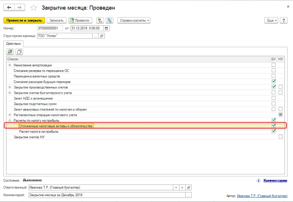This screenshot has height=202, width=293.
Task: Click the Провести button
Action: tap(80, 20)
